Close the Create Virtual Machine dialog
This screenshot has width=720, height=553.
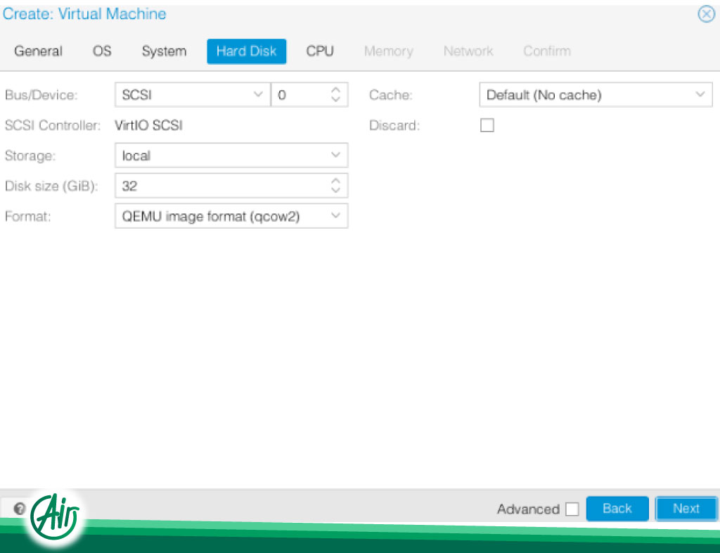706,14
